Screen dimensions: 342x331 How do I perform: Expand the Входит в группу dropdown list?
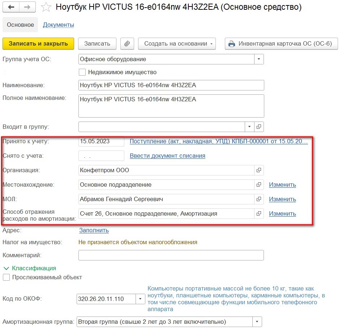[249, 127]
